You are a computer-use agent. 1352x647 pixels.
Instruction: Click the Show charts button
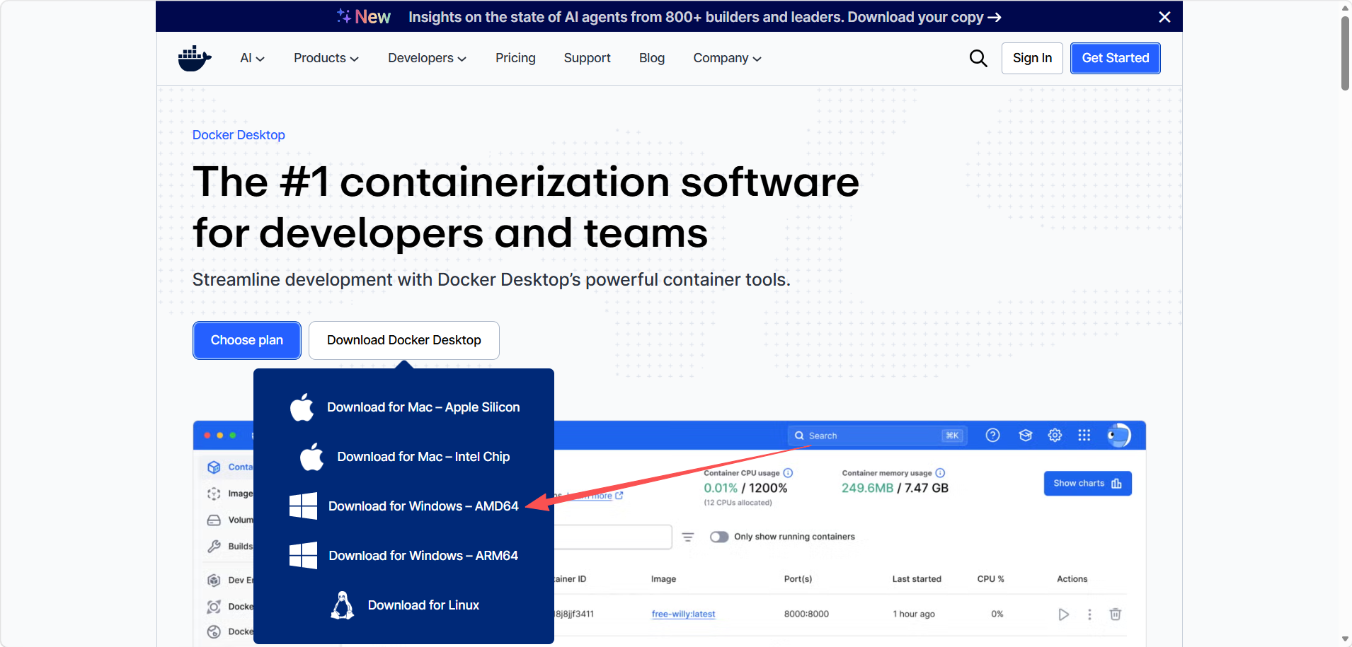(x=1088, y=484)
